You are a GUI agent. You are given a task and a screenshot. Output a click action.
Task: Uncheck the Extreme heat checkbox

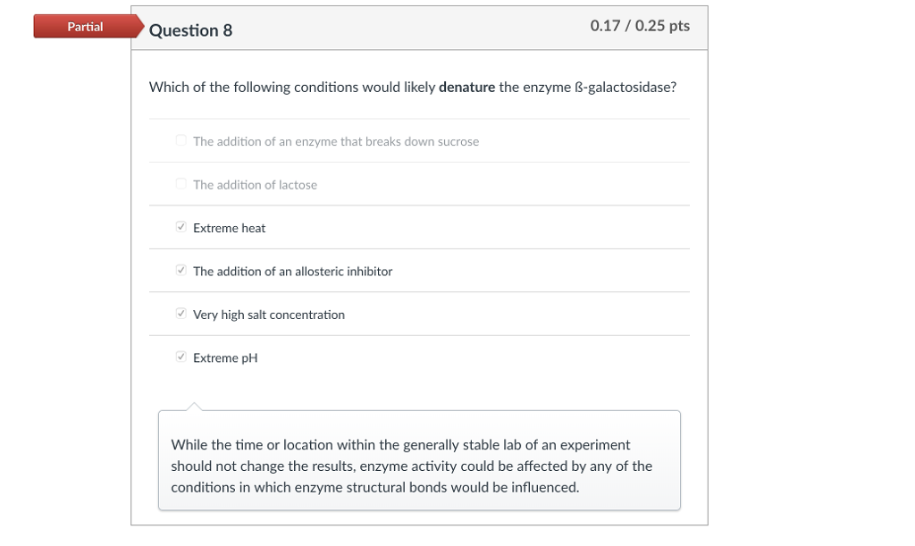(x=181, y=227)
